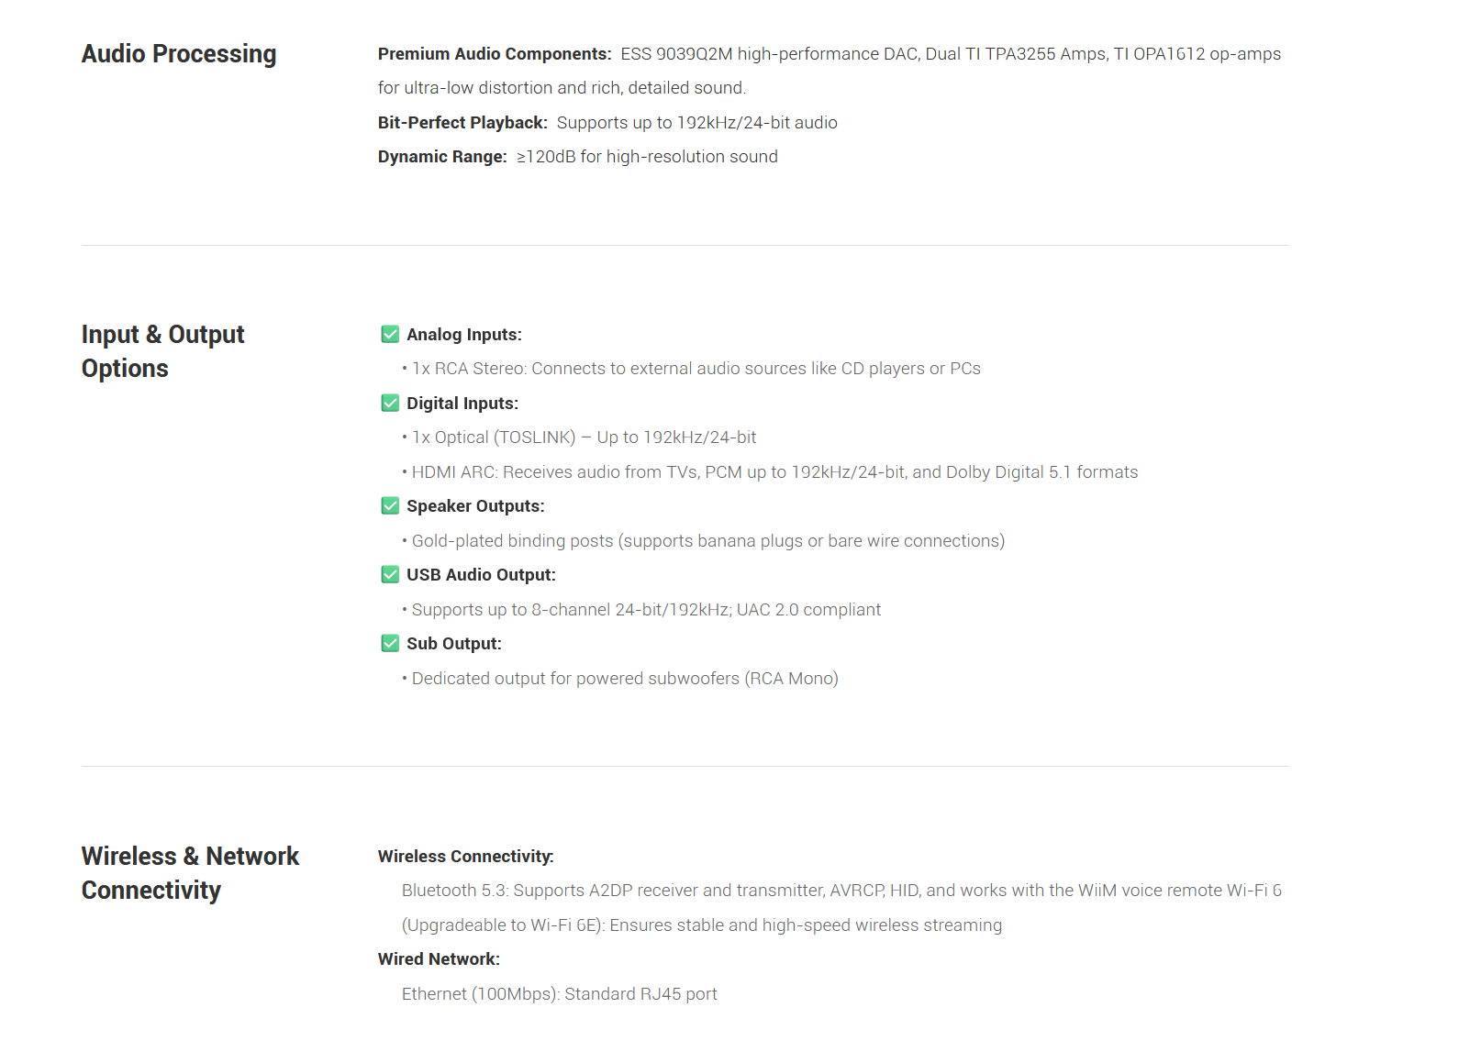Screen dimensions: 1481x1063
Task: Click the Gold-plated binding posts line
Action: point(707,541)
